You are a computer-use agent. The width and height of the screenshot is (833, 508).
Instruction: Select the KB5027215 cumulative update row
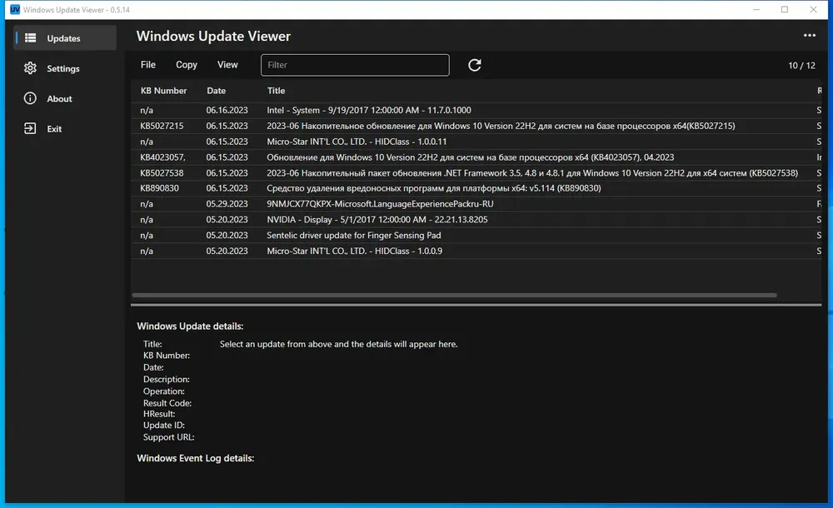tap(476, 126)
